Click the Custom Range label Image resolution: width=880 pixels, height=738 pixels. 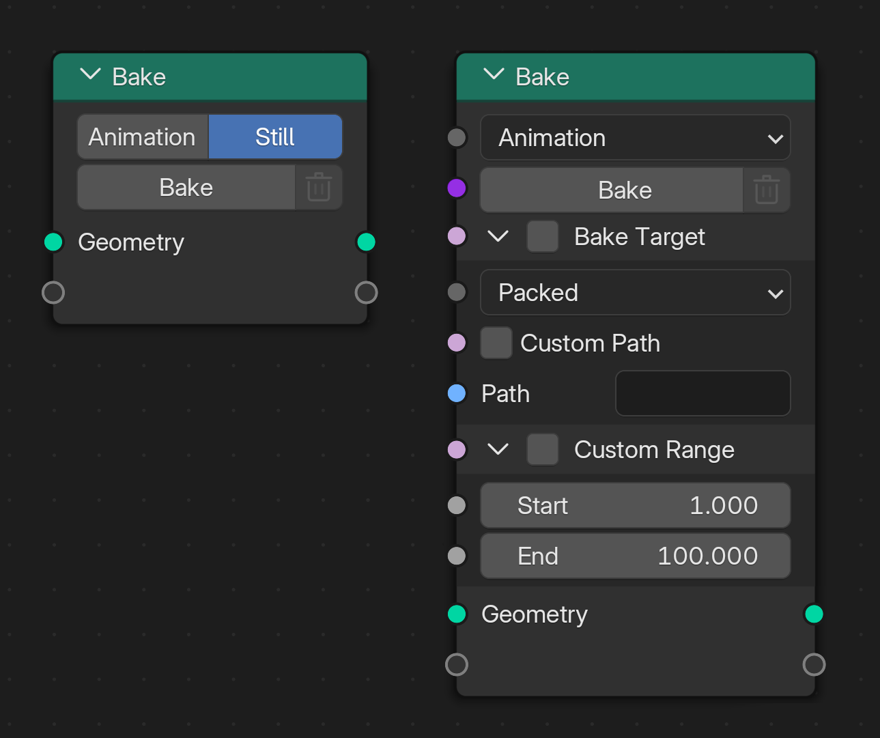tap(654, 450)
